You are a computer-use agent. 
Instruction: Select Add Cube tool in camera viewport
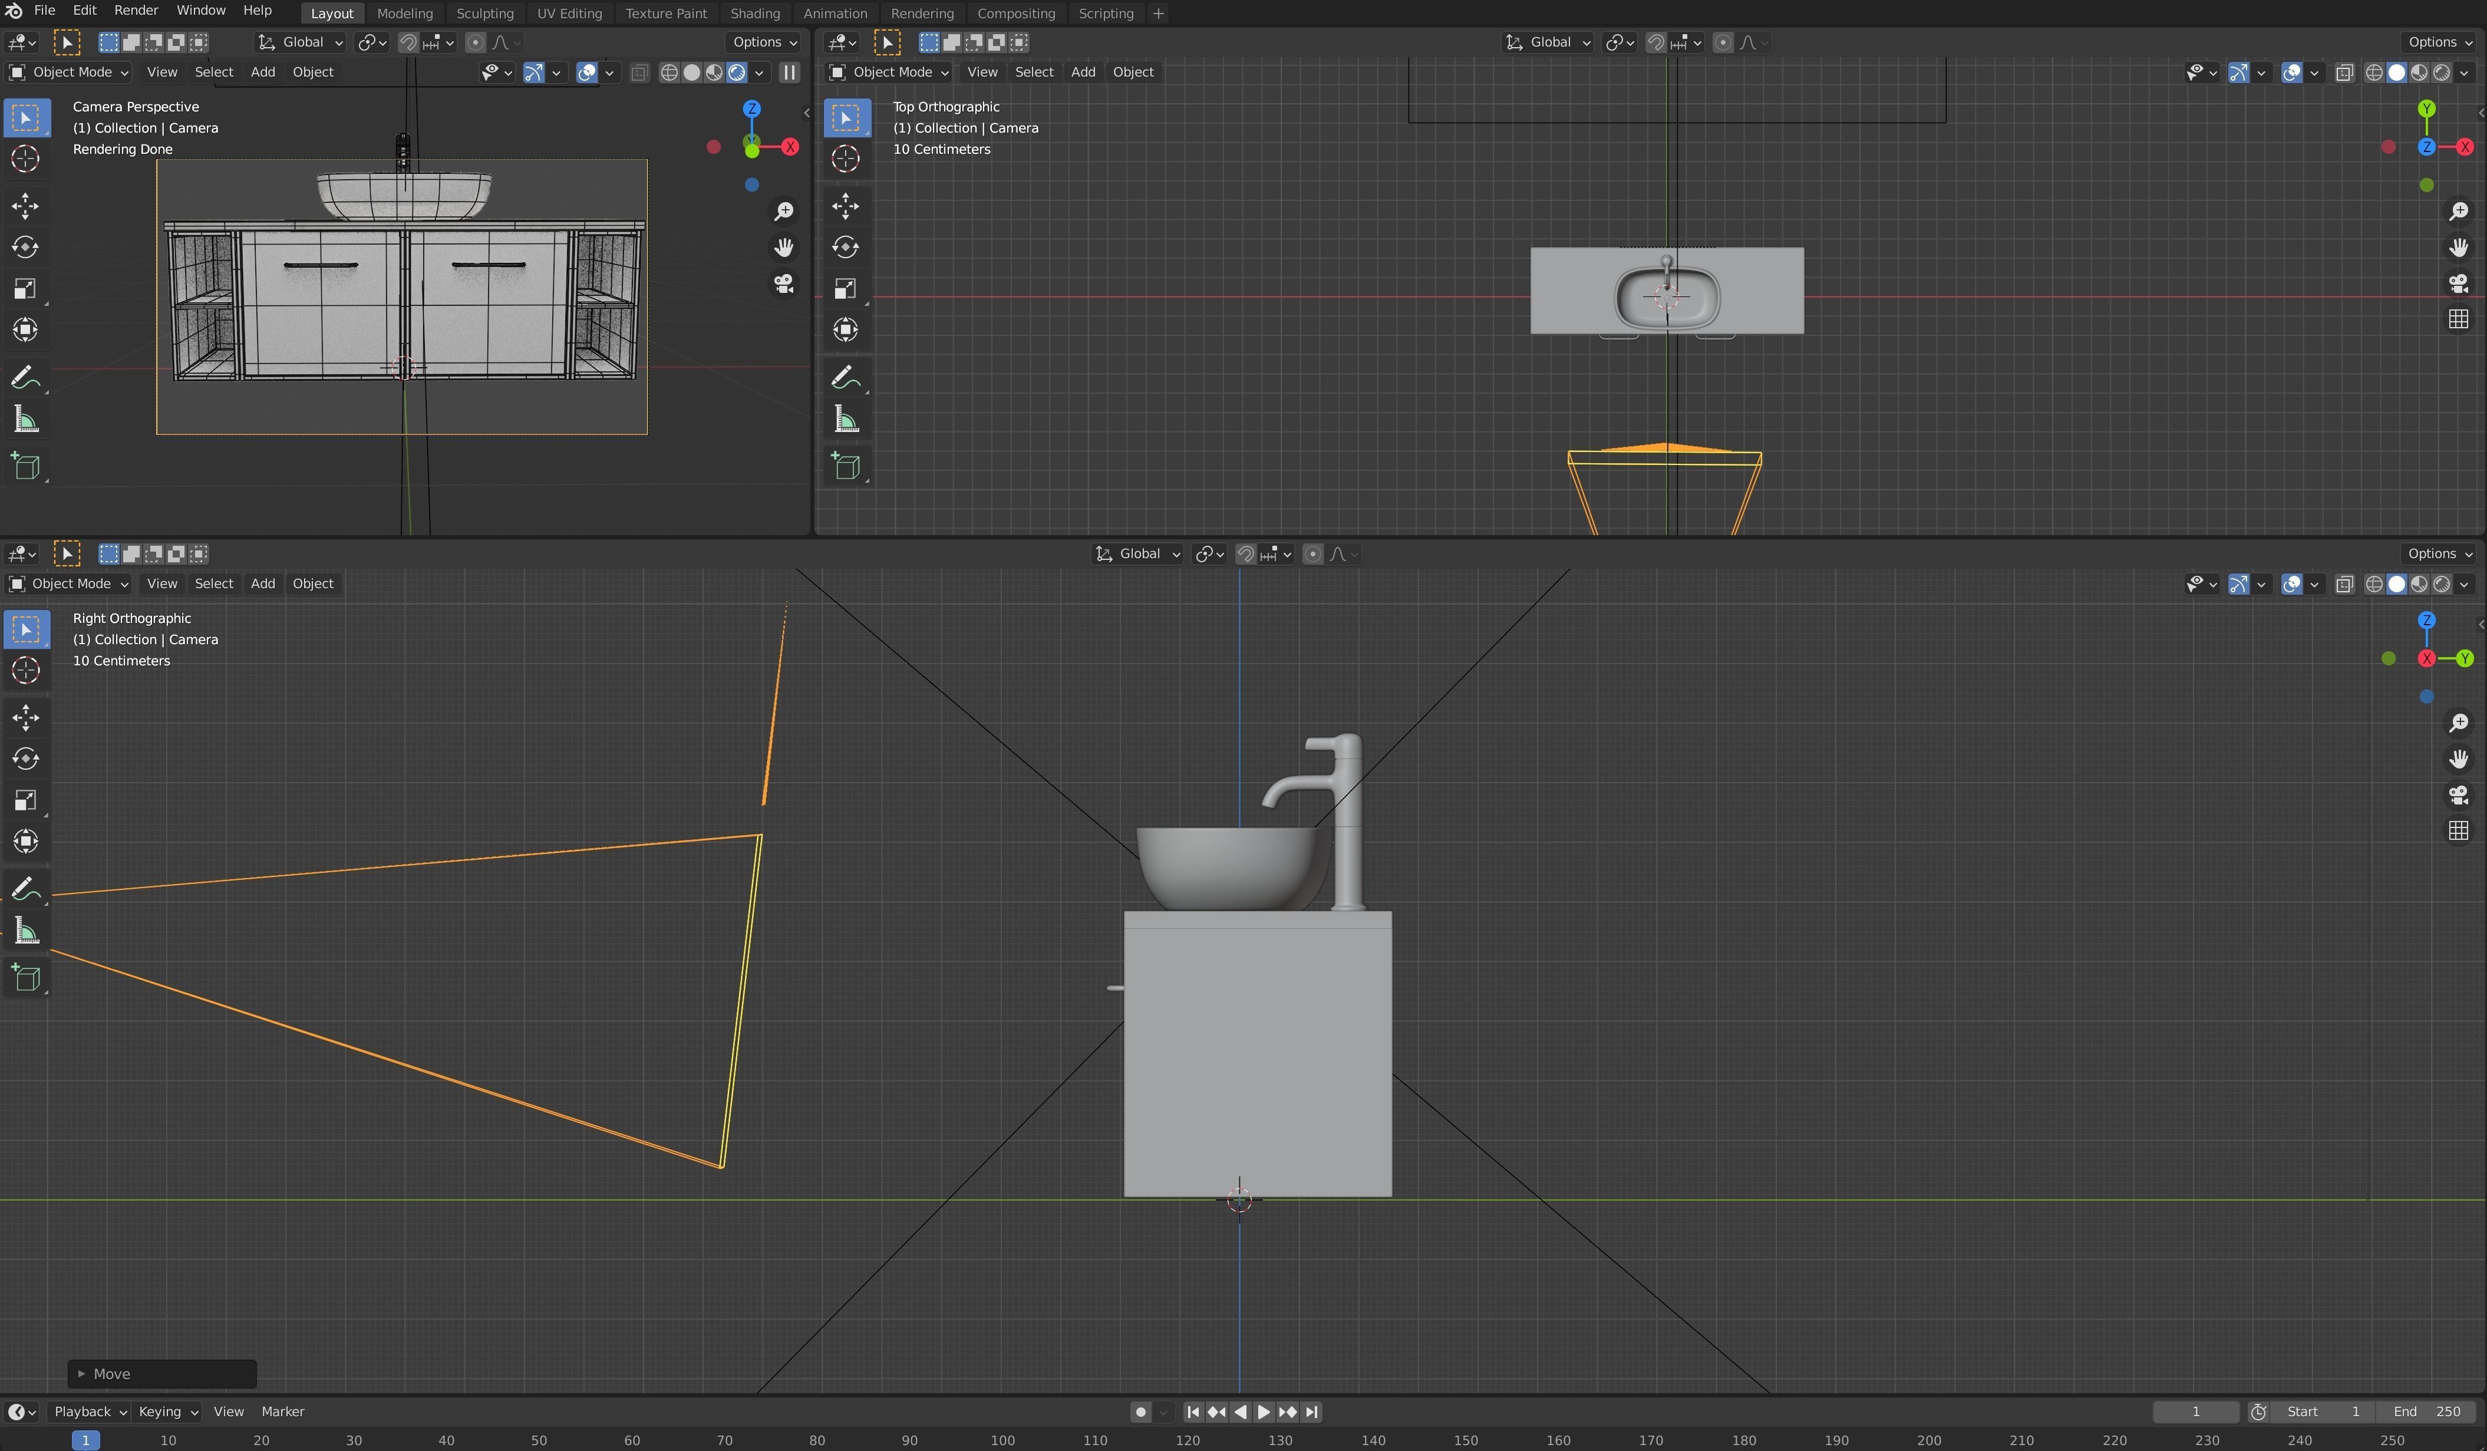tap(26, 467)
